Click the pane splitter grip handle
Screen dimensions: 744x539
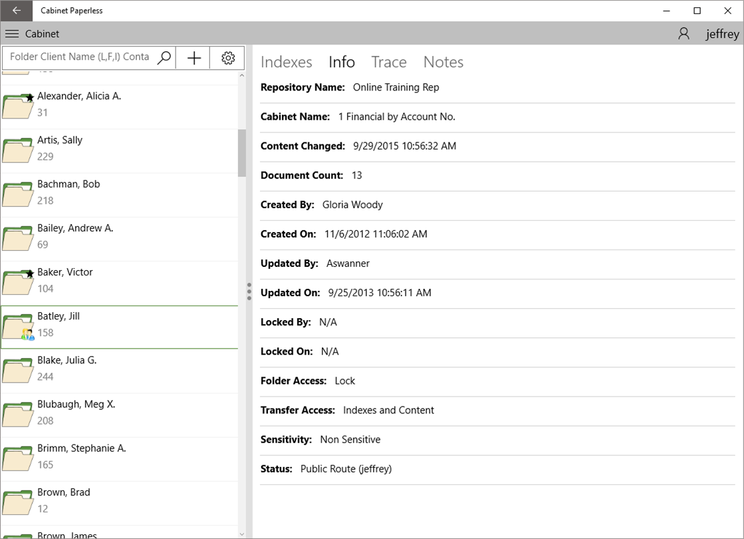pos(249,291)
